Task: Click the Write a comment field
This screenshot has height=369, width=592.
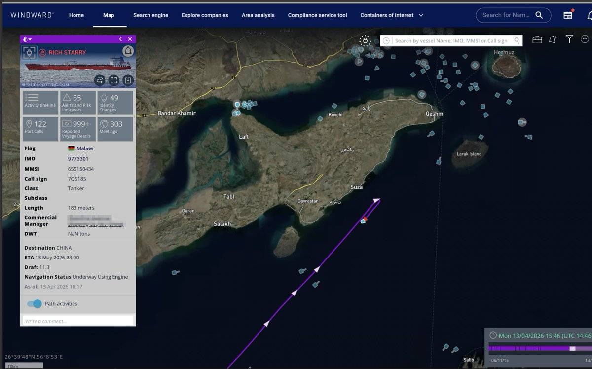Action: (78, 321)
